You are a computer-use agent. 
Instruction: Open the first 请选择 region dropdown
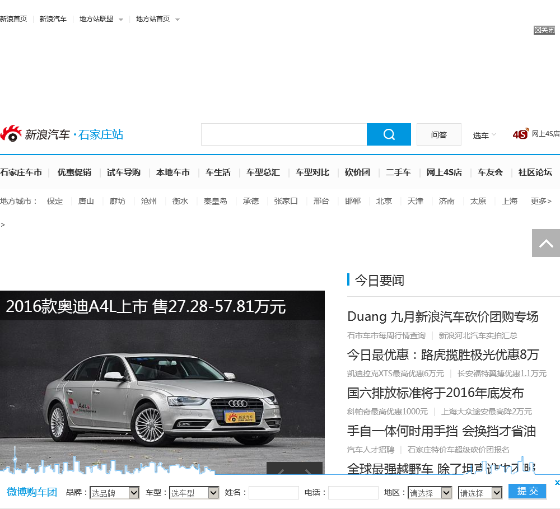click(x=430, y=493)
